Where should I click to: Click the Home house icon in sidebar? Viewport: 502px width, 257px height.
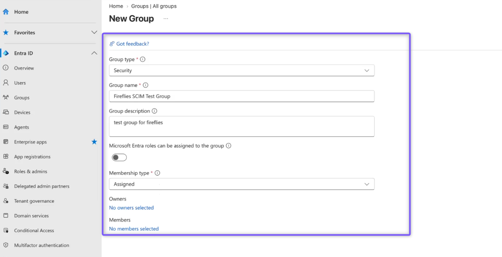tap(6, 12)
